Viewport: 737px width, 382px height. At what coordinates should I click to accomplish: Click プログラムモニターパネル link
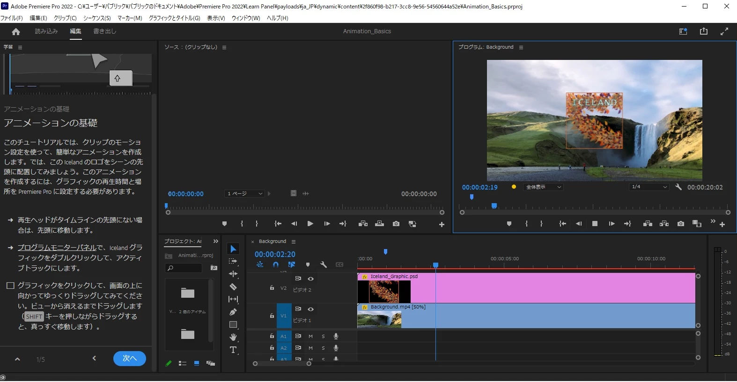57,248
